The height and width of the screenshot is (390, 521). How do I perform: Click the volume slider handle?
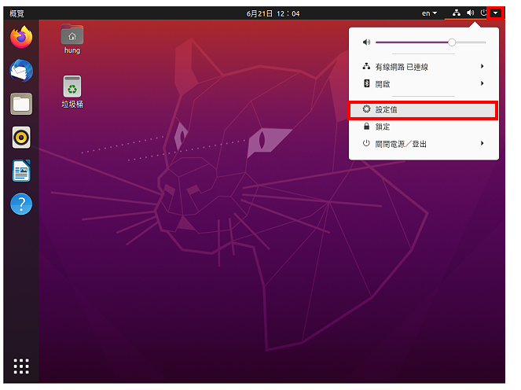[452, 42]
